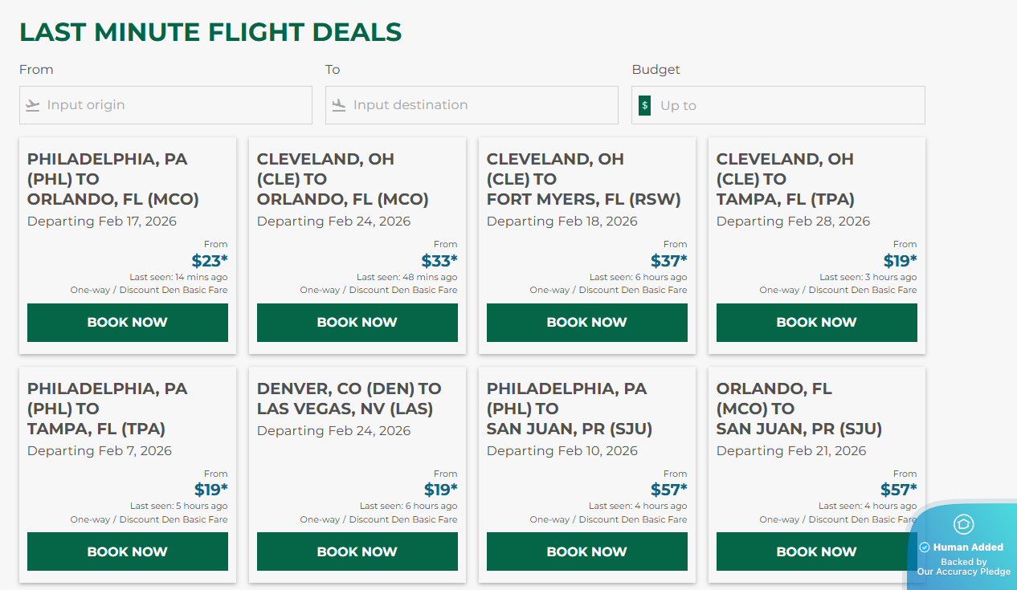Book Cleveland to Orlando $33 flight
Screen dimensions: 1017x590
(x=357, y=323)
